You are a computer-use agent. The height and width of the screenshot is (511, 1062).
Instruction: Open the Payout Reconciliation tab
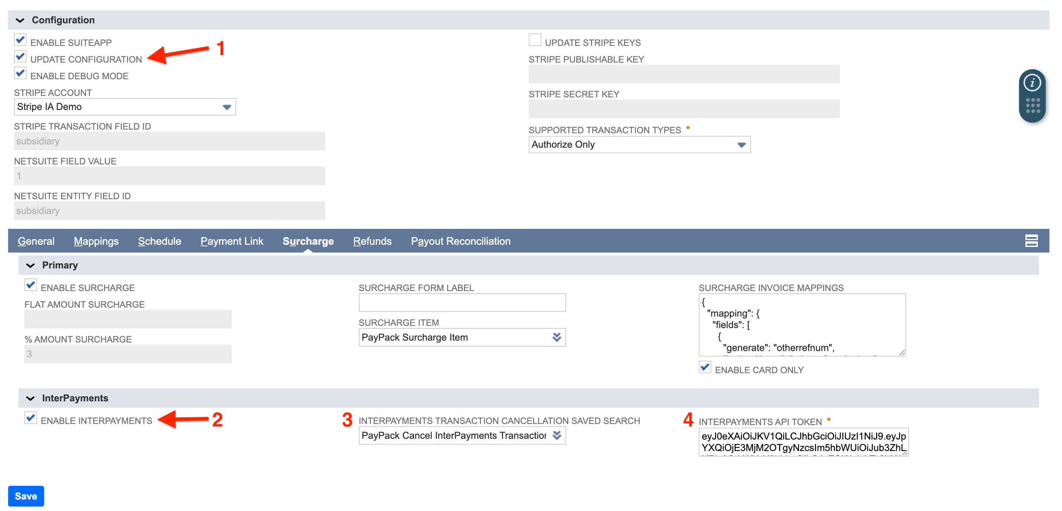461,241
